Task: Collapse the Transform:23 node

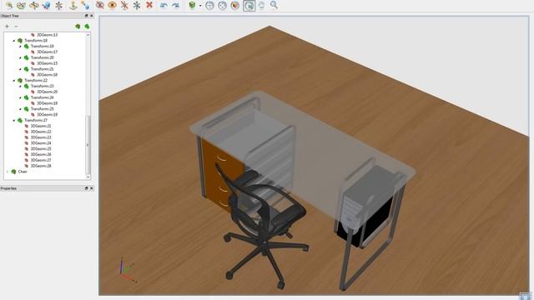Action: pyautogui.click(x=20, y=86)
